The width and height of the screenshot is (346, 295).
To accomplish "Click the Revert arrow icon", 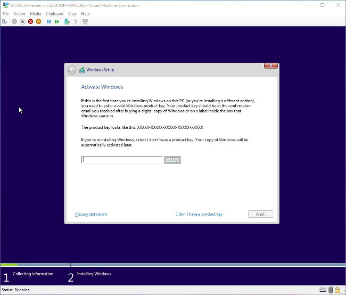I will point(75,22).
